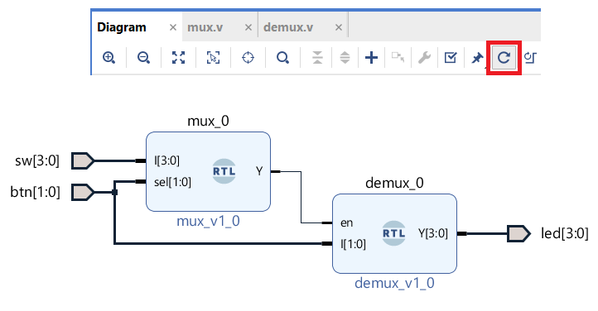This screenshot has width=598, height=311.
Task: Close the demux.v tab
Action: [x=339, y=27]
